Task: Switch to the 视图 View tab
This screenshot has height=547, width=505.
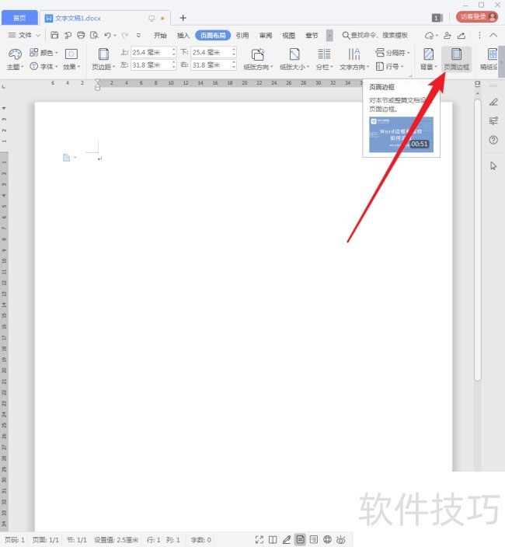Action: click(x=288, y=35)
